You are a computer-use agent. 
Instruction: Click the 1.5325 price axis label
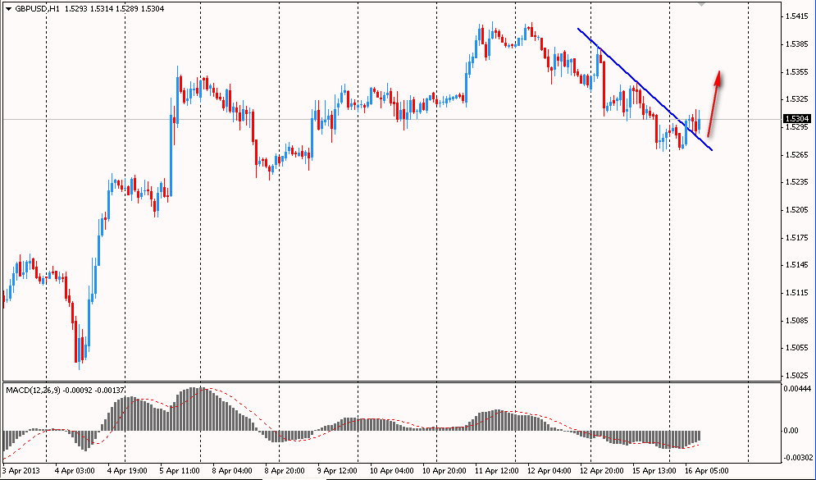point(798,99)
